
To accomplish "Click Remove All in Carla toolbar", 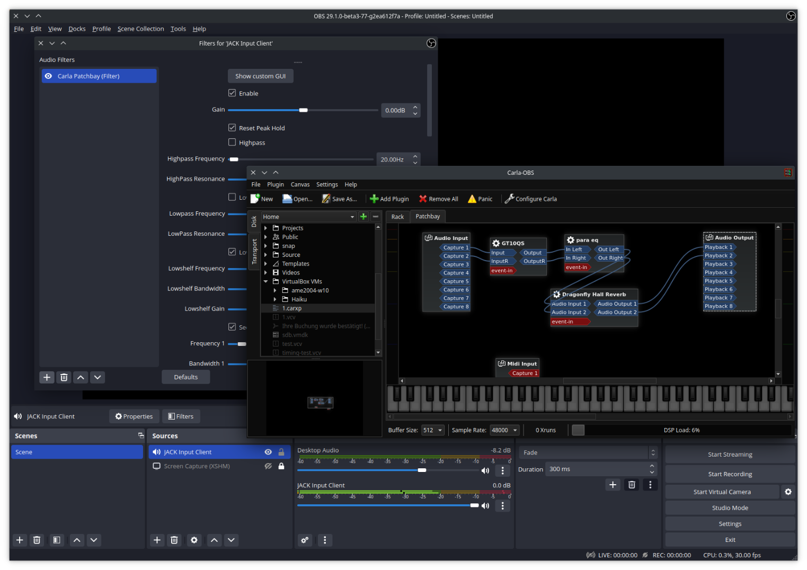I will point(439,199).
